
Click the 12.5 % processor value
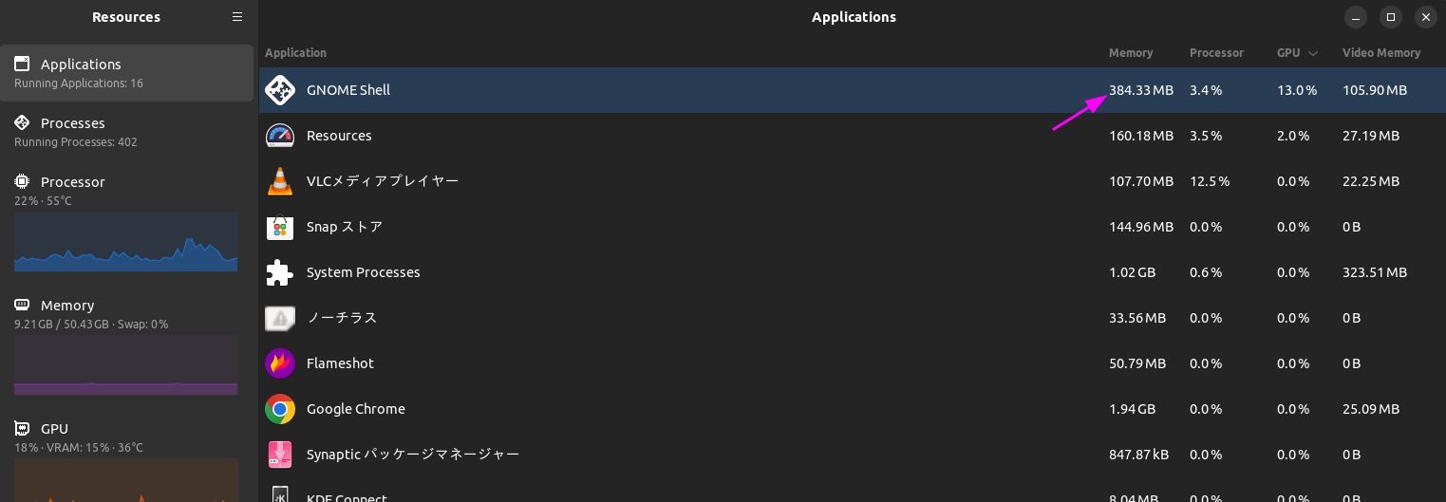coord(1210,181)
